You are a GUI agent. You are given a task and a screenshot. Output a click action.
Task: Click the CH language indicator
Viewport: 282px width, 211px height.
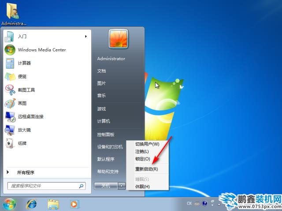[x=189, y=203]
